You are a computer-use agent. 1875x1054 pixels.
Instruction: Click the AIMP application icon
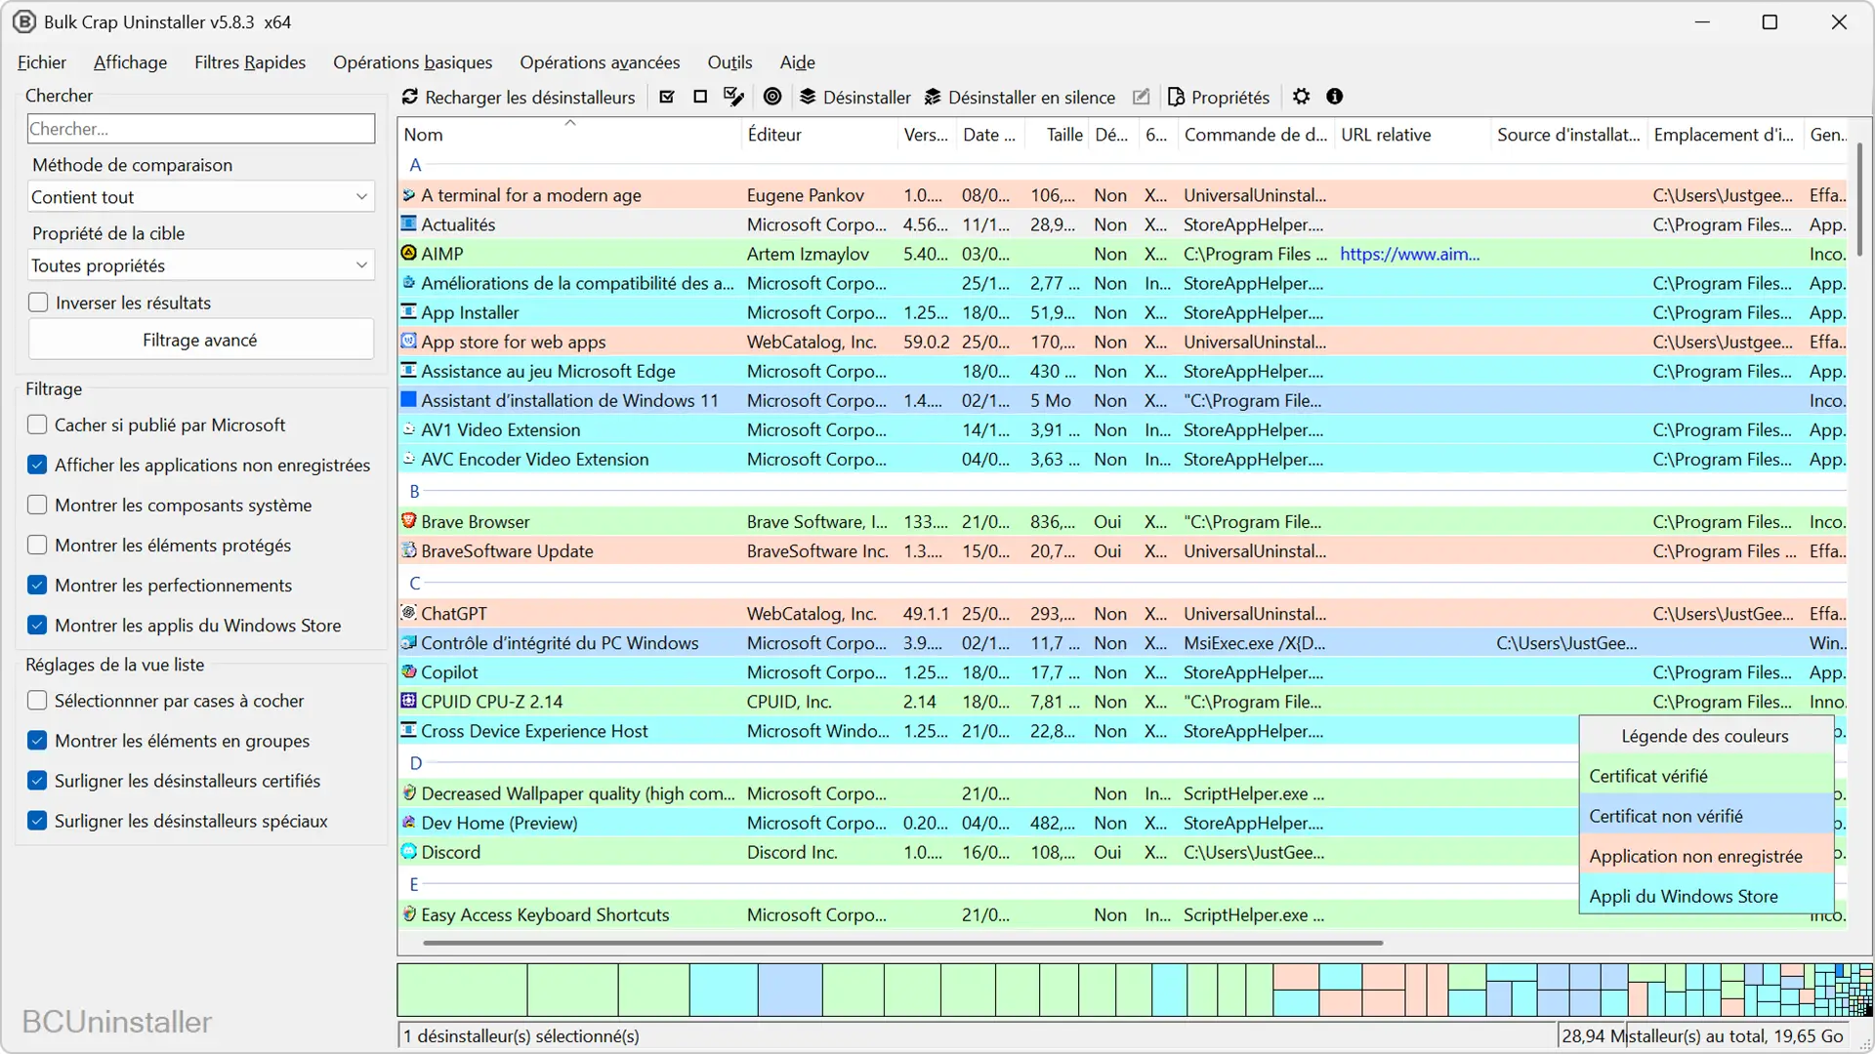pyautogui.click(x=409, y=253)
